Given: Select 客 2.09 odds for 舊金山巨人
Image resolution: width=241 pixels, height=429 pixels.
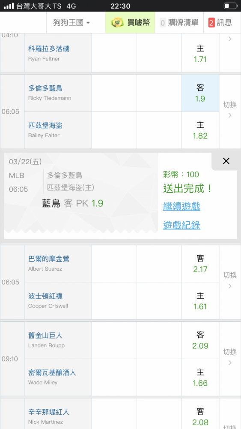Looking at the screenshot, I should pyautogui.click(x=200, y=340).
